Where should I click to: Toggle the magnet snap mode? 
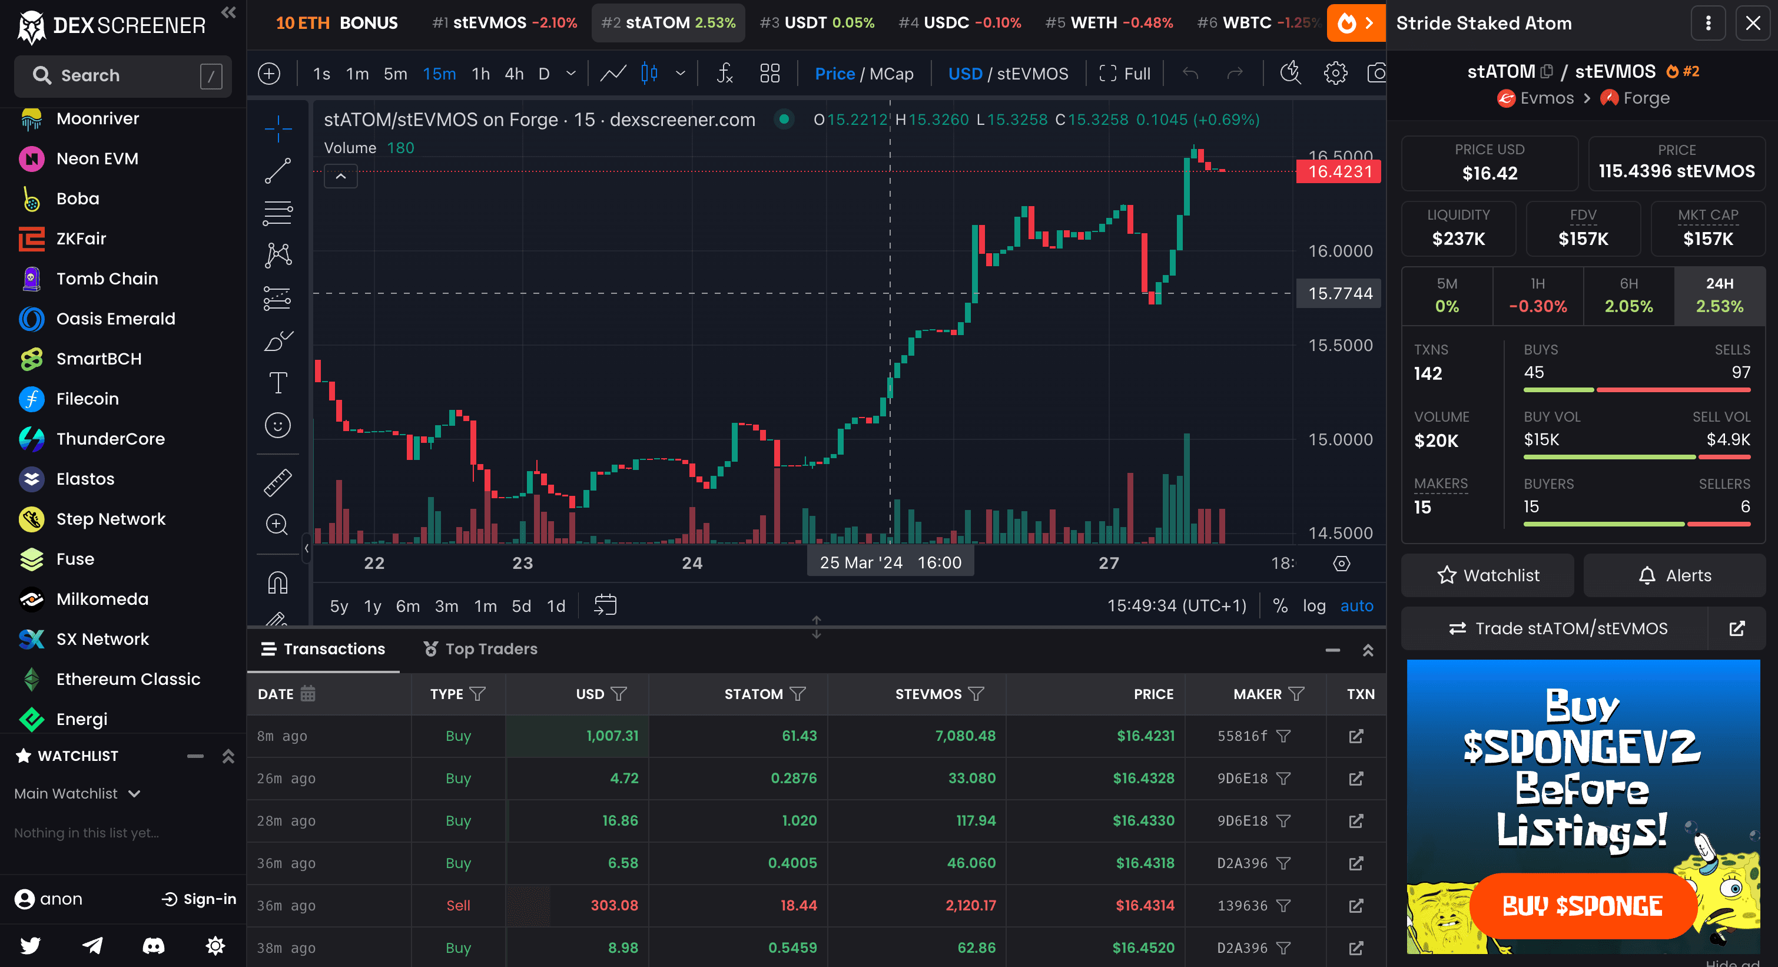(x=277, y=583)
